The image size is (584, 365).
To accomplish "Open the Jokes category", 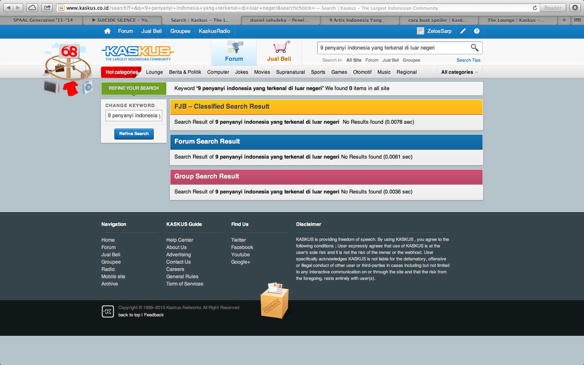I will click(x=242, y=72).
